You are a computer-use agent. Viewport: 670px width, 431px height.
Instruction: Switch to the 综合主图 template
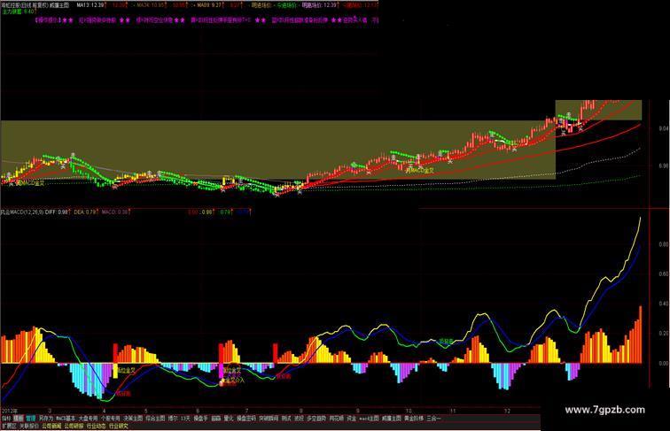(156, 419)
